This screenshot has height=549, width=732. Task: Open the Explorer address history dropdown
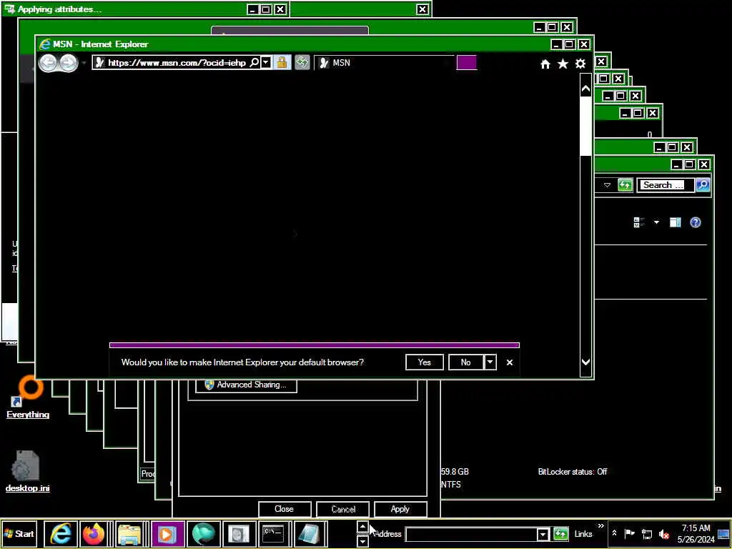(607, 185)
